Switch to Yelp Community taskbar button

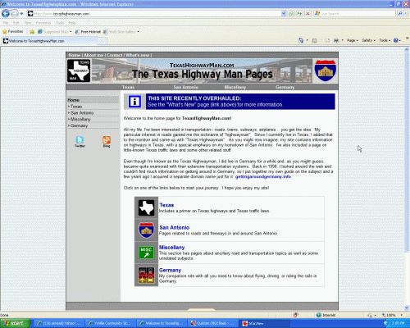point(111,323)
